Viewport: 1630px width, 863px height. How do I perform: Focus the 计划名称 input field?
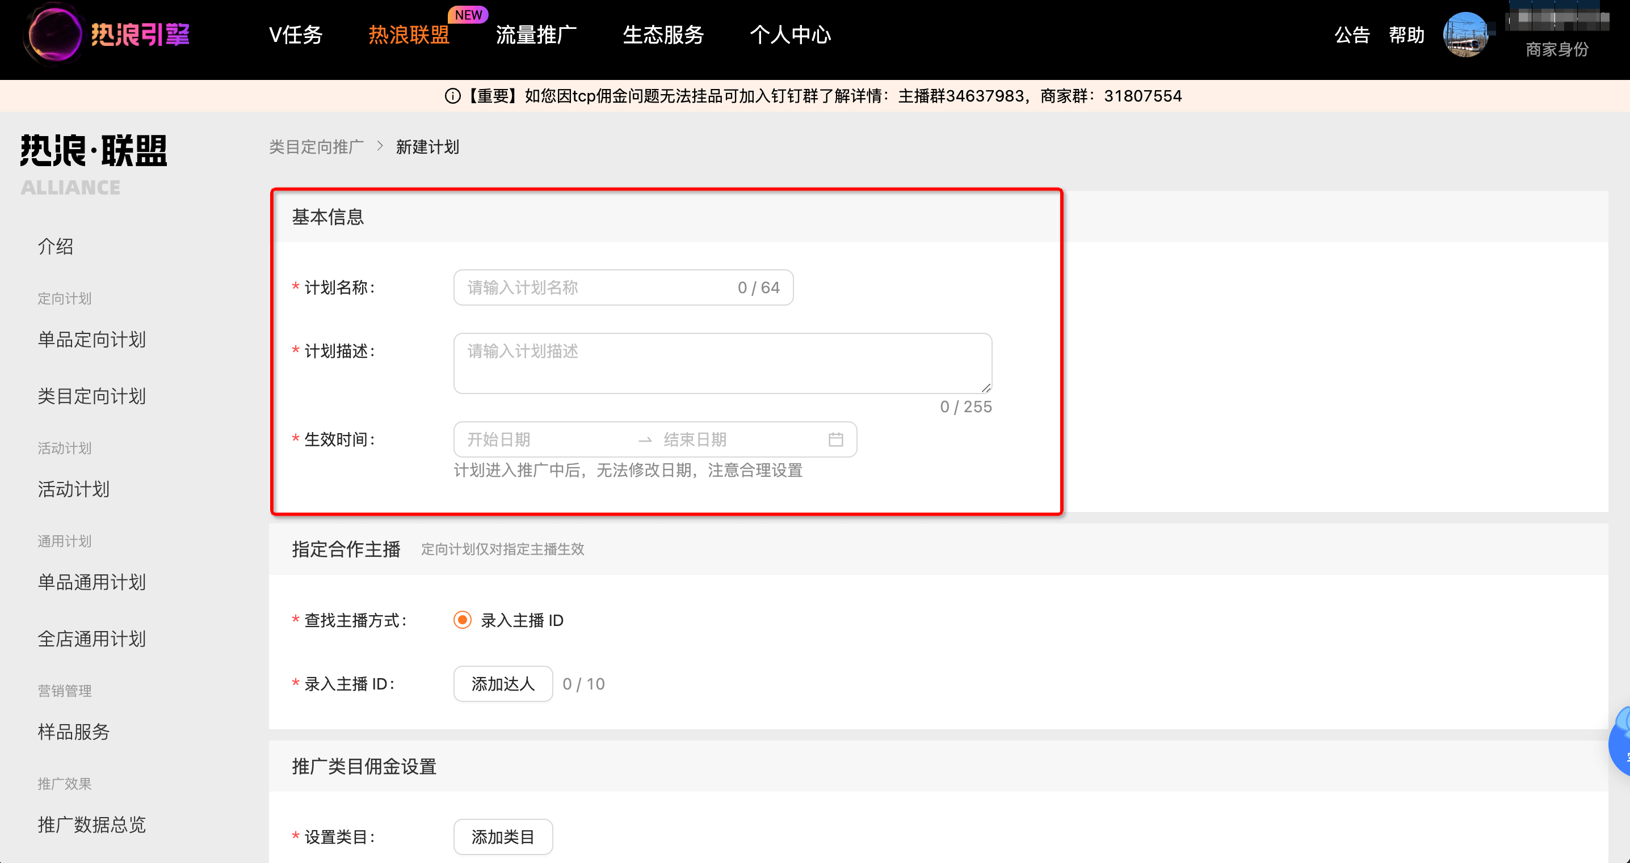pyautogui.click(x=595, y=287)
